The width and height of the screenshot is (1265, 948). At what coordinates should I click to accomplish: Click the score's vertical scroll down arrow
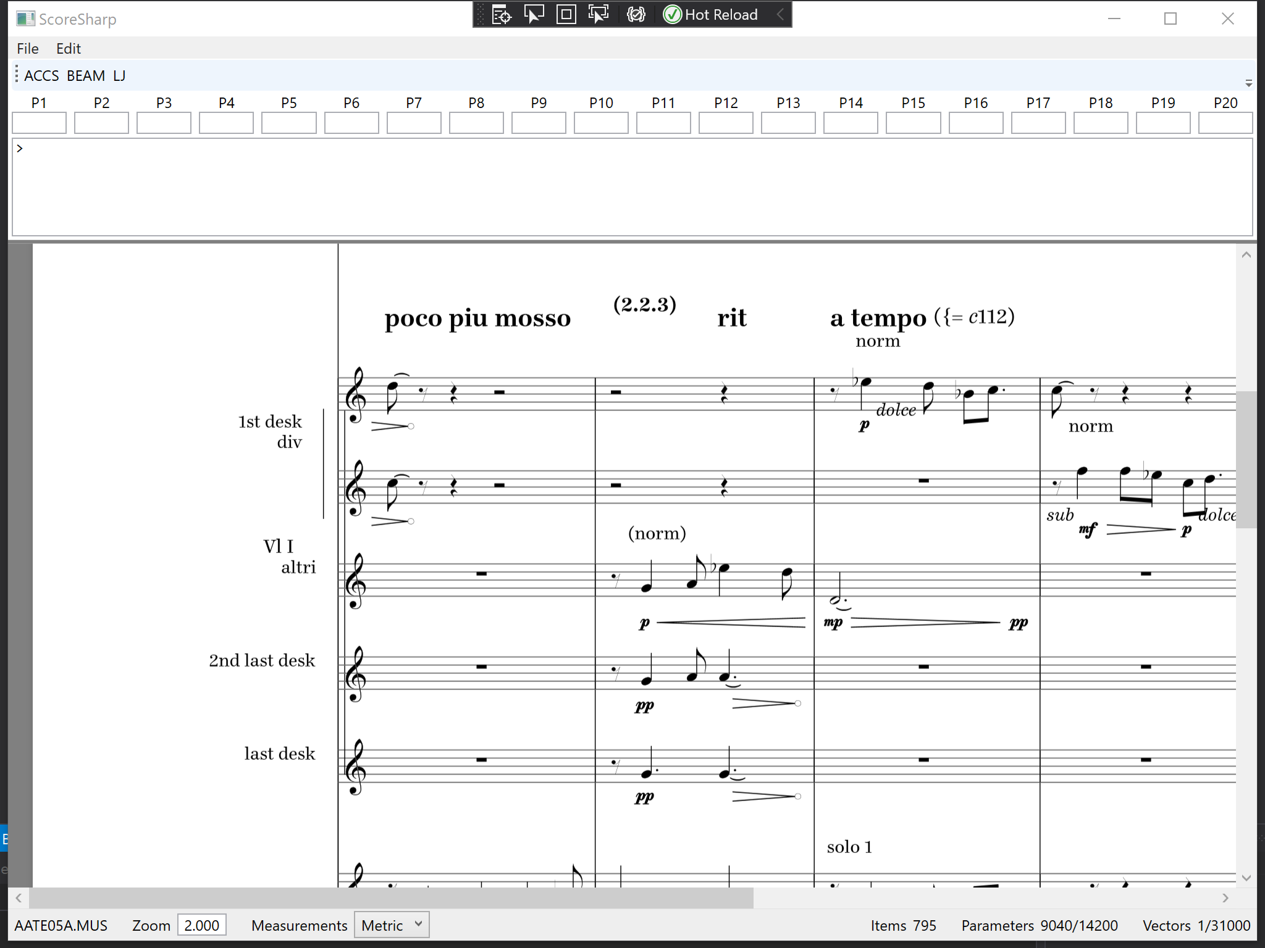point(1246,878)
